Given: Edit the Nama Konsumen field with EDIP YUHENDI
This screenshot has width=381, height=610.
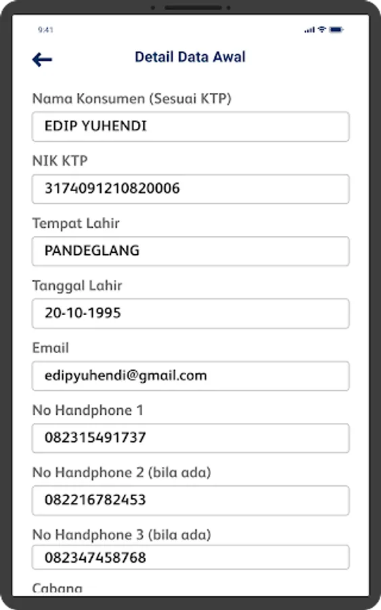Looking at the screenshot, I should (191, 127).
